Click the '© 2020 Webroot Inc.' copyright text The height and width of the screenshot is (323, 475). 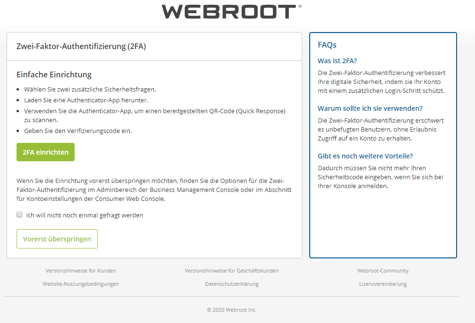pos(232,310)
